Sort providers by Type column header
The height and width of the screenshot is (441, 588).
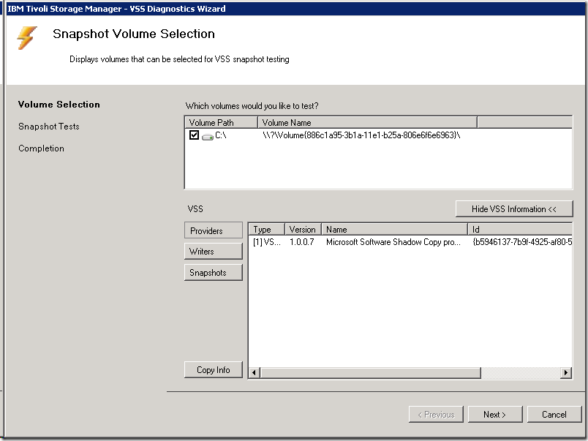point(266,230)
